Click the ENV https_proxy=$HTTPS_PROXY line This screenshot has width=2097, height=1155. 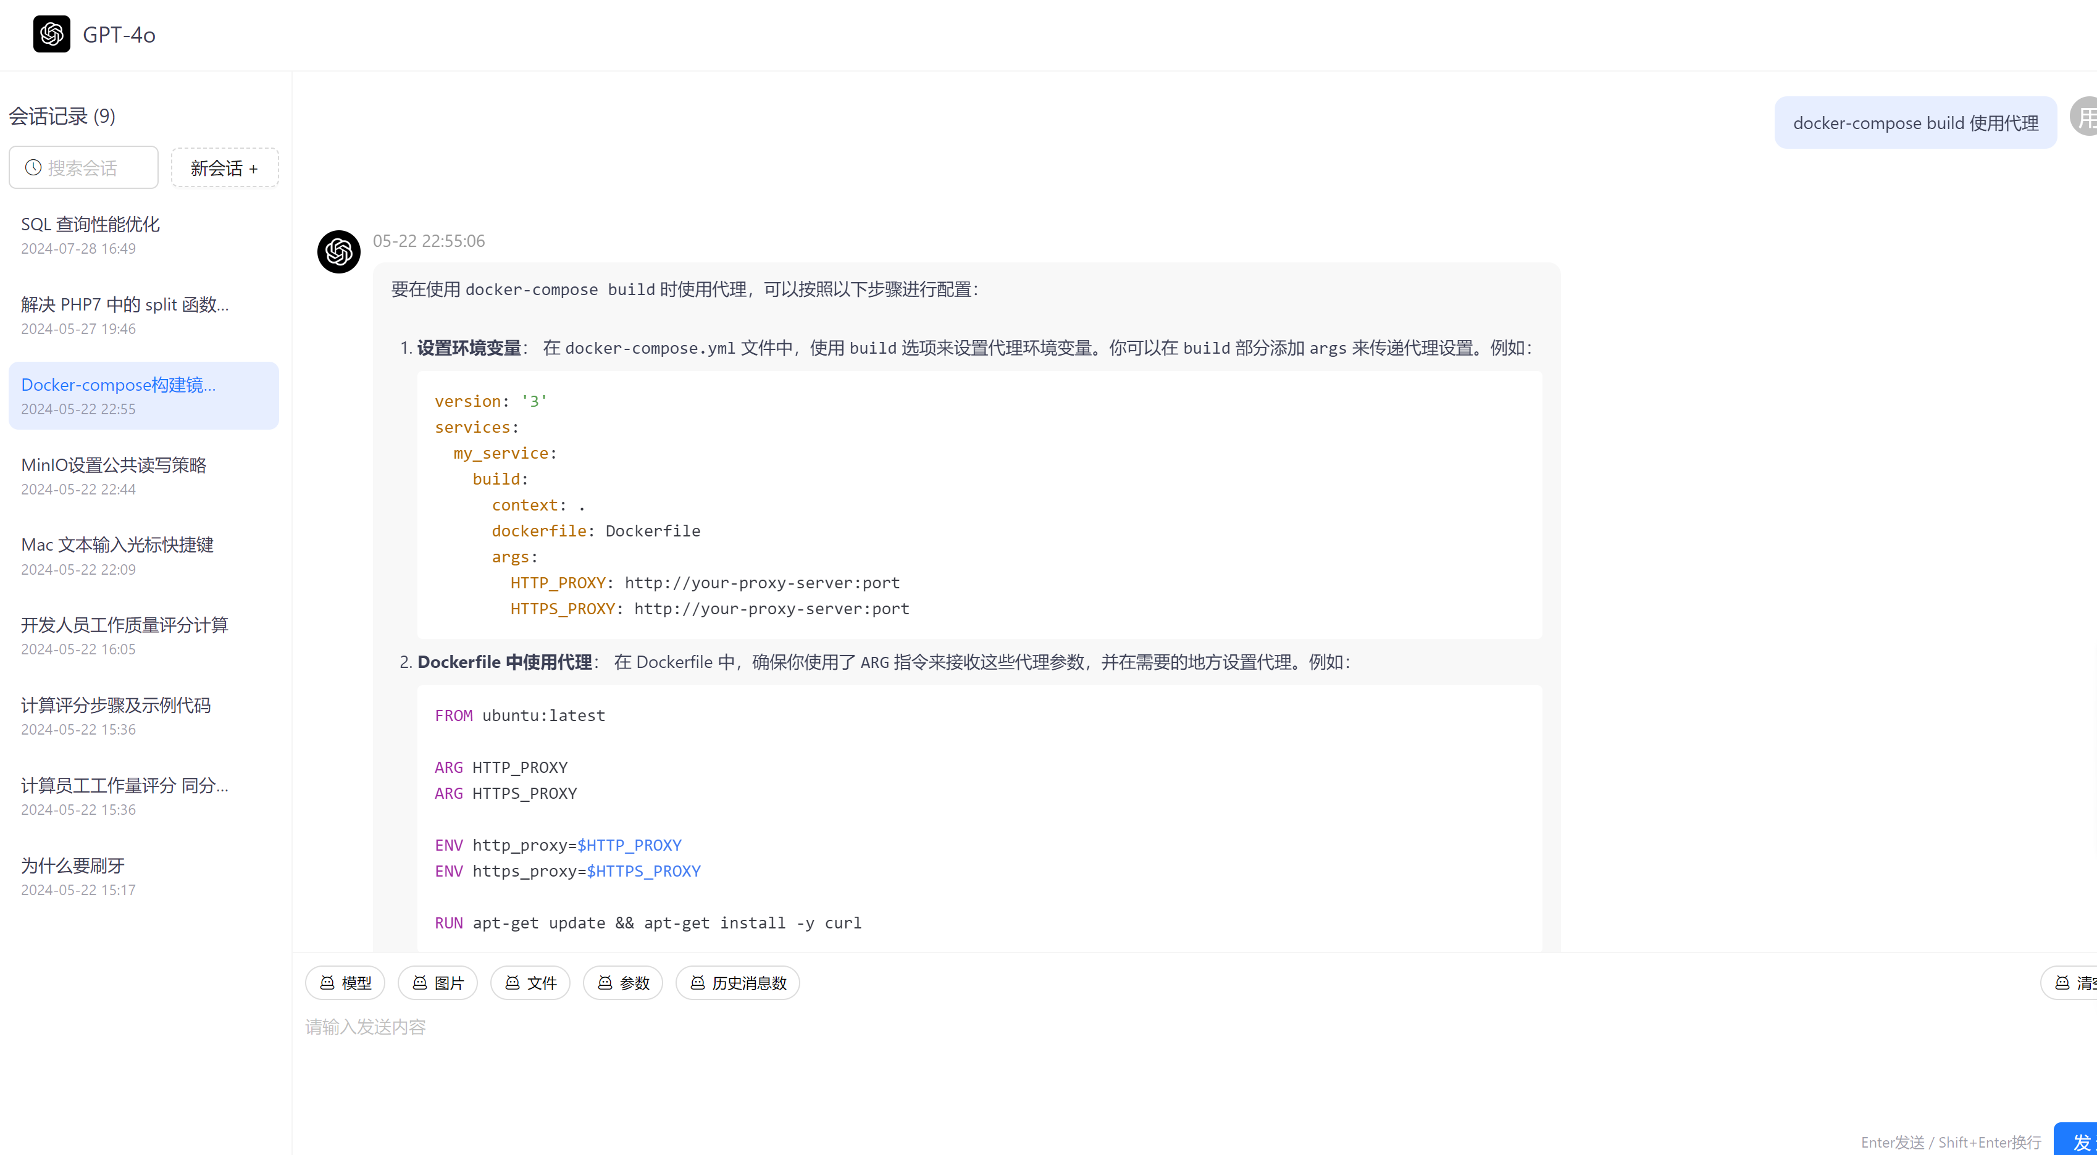pyautogui.click(x=567, y=871)
